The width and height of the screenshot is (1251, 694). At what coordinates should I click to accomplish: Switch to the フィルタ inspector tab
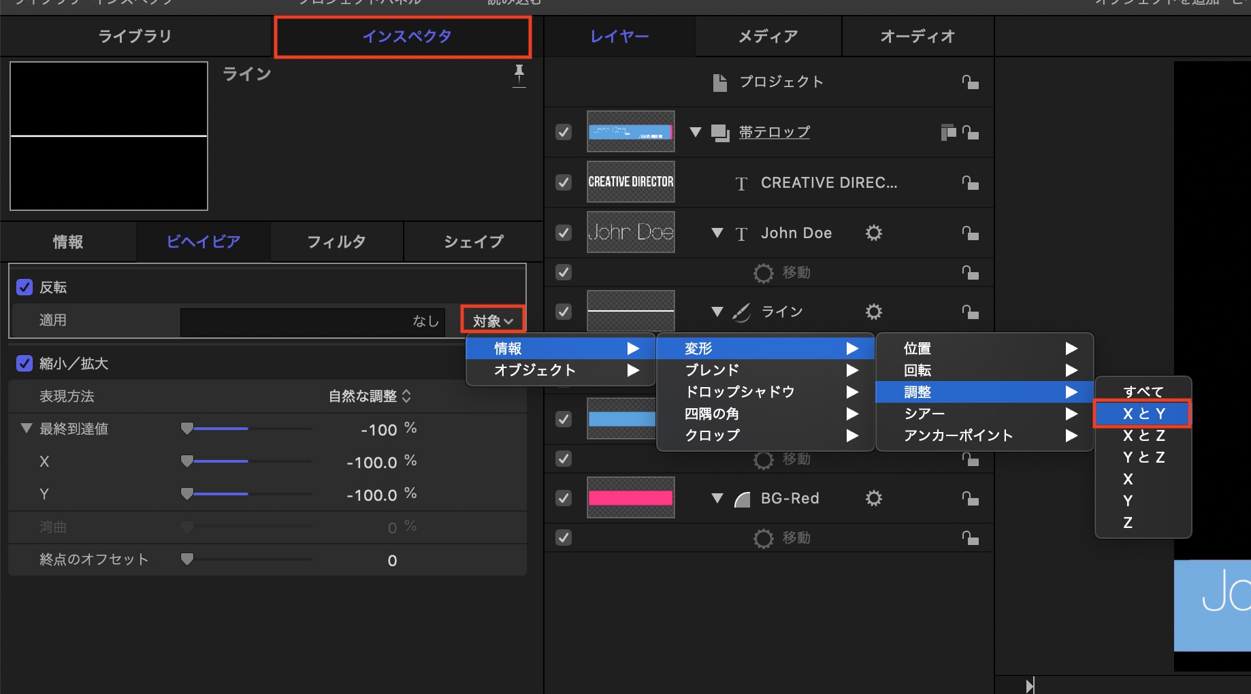tap(337, 242)
